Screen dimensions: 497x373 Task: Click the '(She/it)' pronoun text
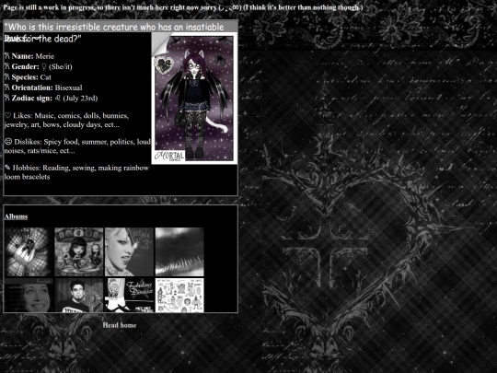[x=60, y=66]
